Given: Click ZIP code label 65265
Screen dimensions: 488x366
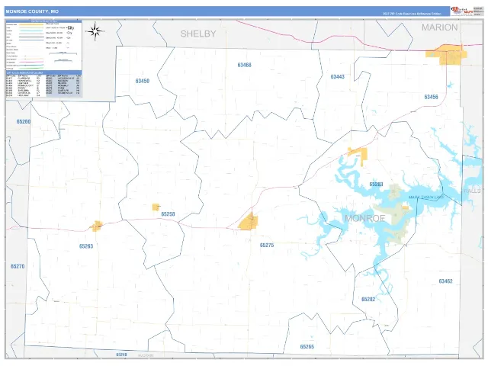Looking at the screenshot, I should 307,347.
